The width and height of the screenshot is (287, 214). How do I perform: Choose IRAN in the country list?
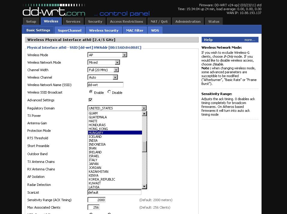(115, 148)
